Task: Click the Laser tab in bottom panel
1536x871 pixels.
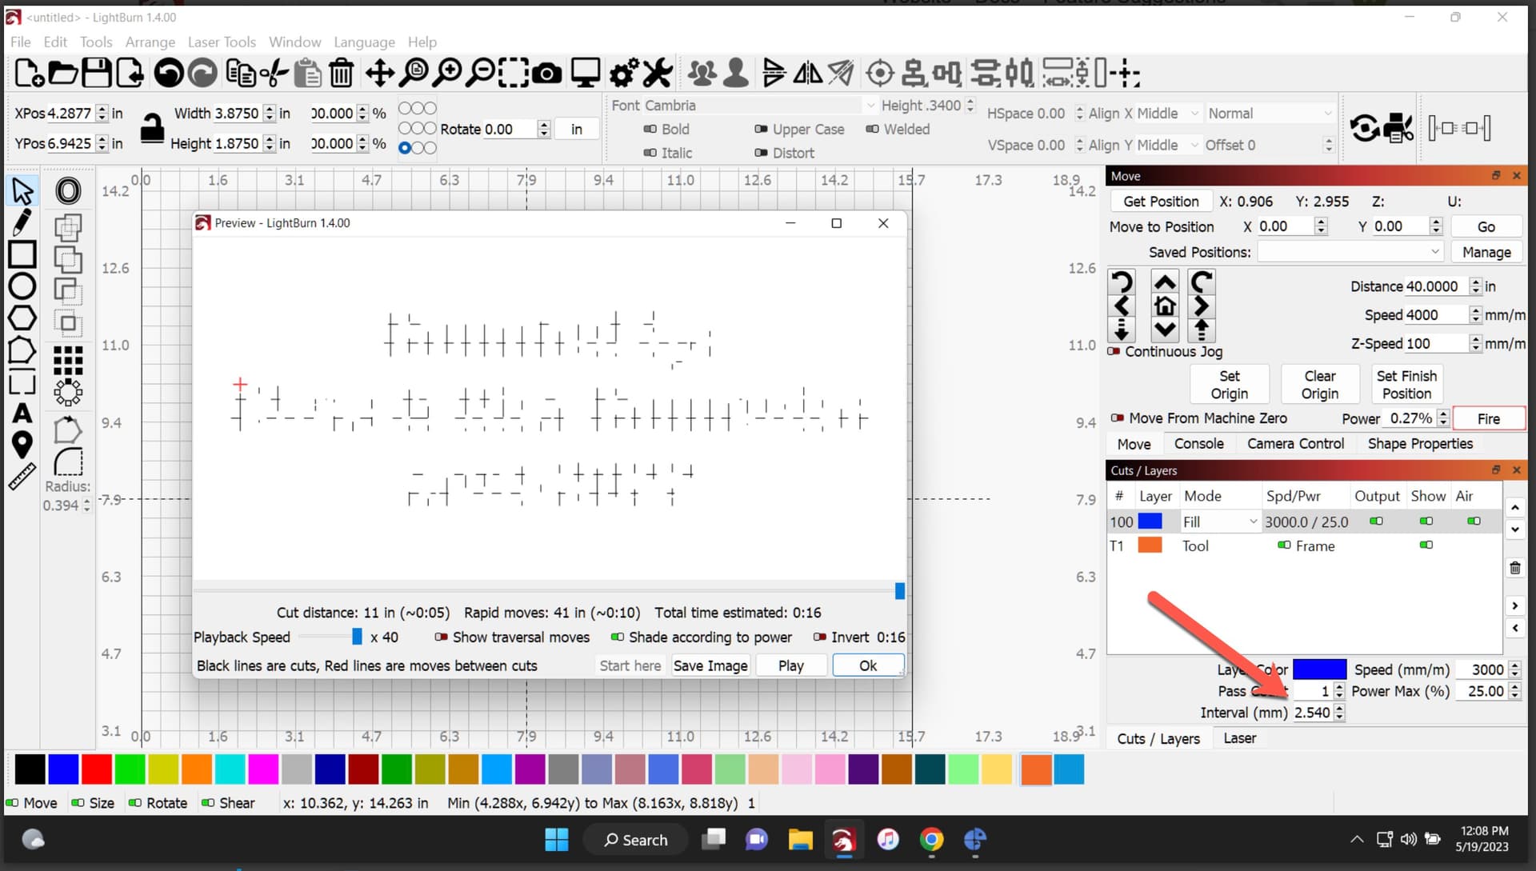Action: 1239,738
